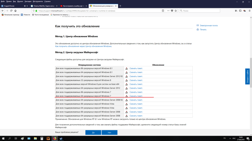252x141 pixels.
Task: Show hidden system tray icons
Action: [230, 138]
